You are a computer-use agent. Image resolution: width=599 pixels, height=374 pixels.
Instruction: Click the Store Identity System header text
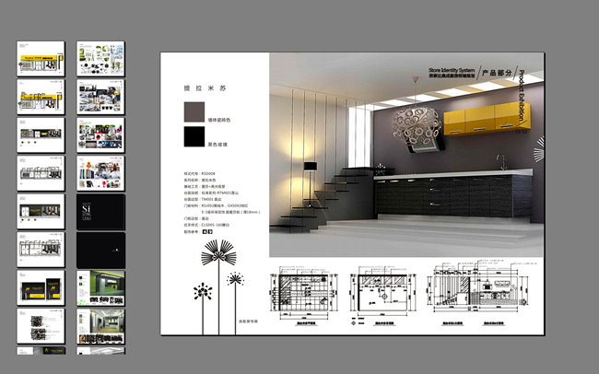click(452, 70)
